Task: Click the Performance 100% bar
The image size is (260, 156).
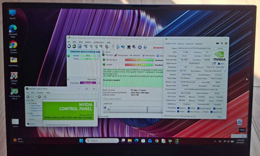Action: (139, 60)
